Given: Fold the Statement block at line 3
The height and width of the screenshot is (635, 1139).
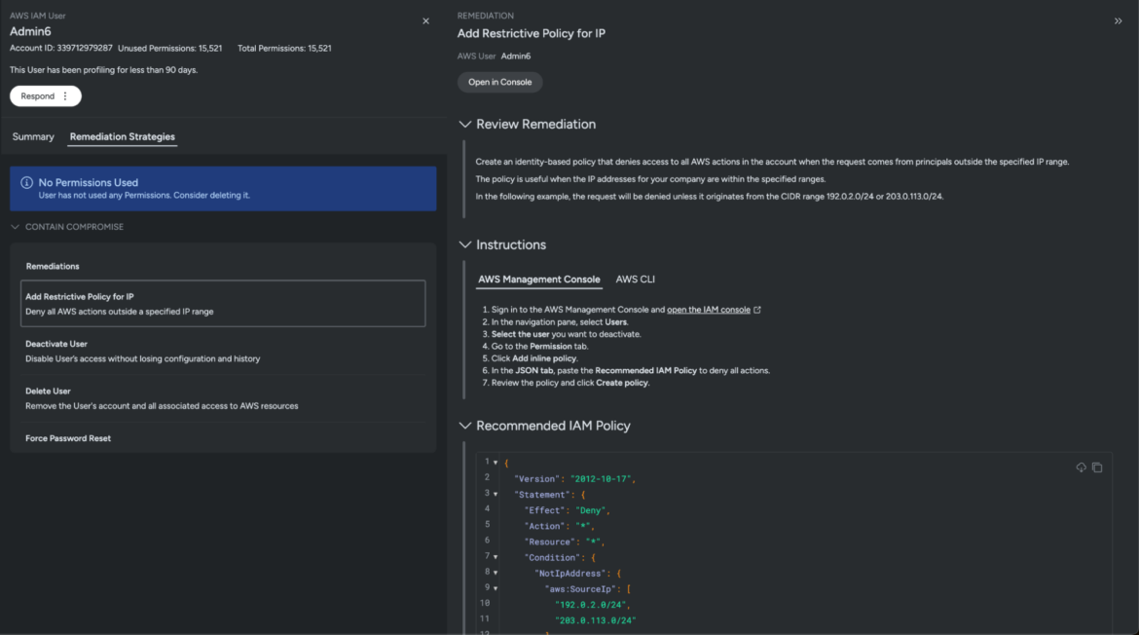Looking at the screenshot, I should (x=496, y=494).
